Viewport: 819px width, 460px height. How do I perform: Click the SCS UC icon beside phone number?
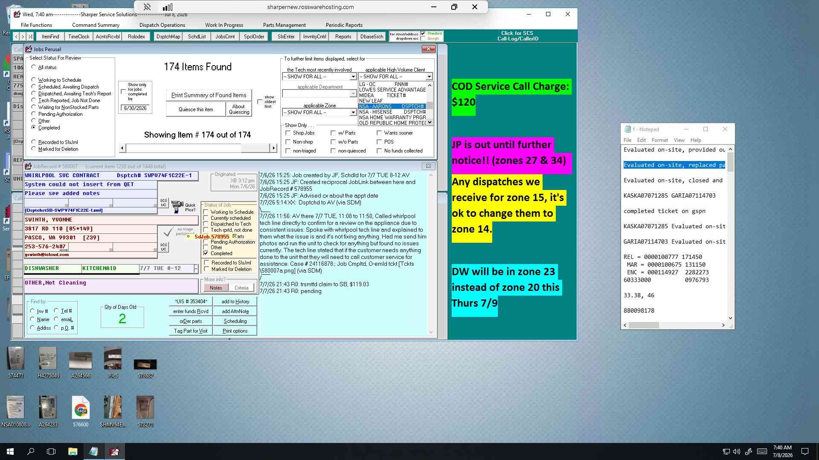coord(163,247)
